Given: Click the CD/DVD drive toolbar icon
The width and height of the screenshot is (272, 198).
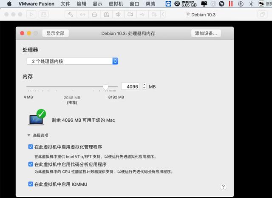Looking at the screenshot, I should [x=106, y=14].
